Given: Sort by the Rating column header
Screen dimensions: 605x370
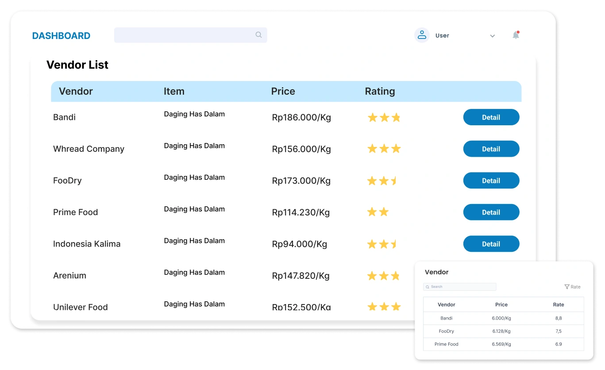Looking at the screenshot, I should coord(380,92).
